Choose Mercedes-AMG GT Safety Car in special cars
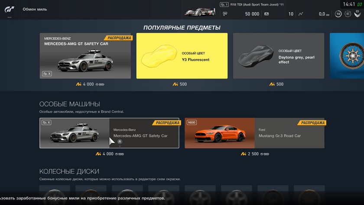 109,133
